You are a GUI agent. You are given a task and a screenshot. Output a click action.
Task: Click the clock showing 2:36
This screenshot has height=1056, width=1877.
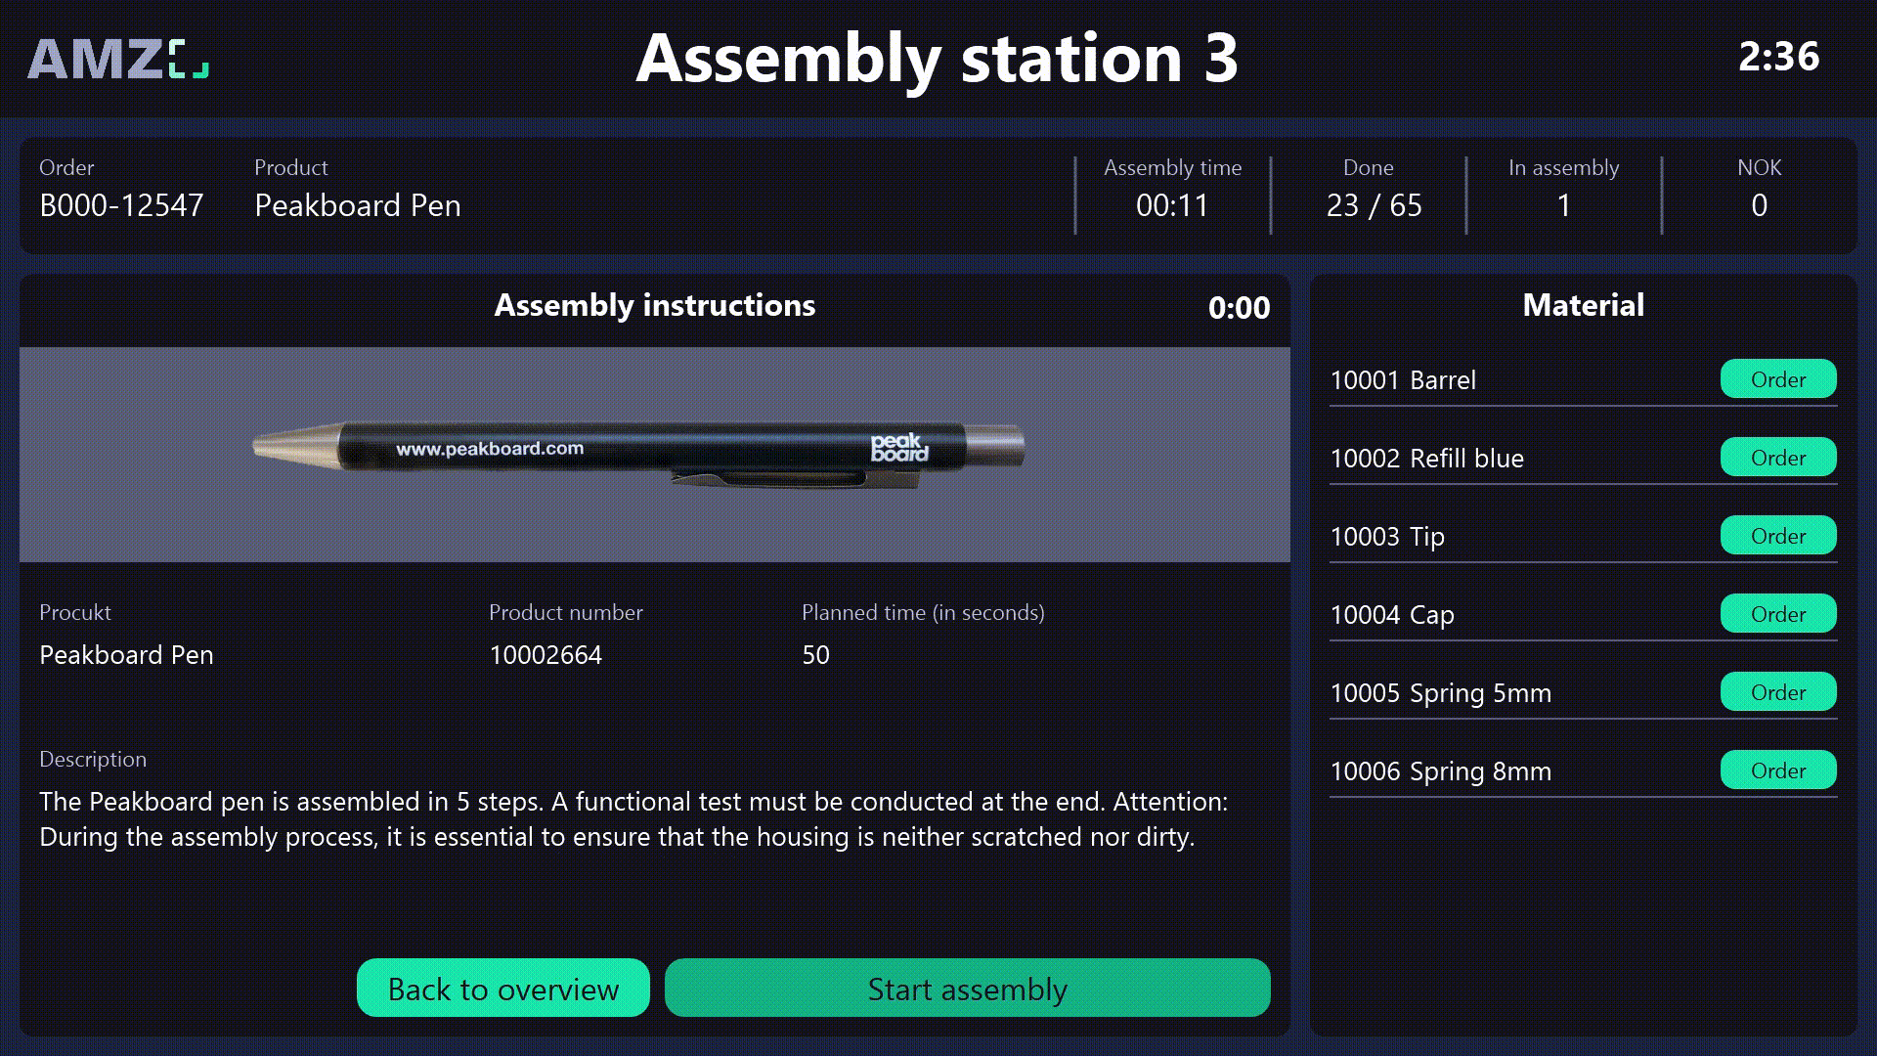point(1779,59)
